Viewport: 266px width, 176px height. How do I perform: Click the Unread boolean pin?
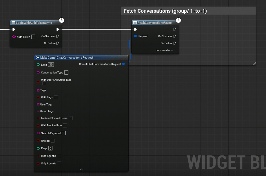[38, 141]
